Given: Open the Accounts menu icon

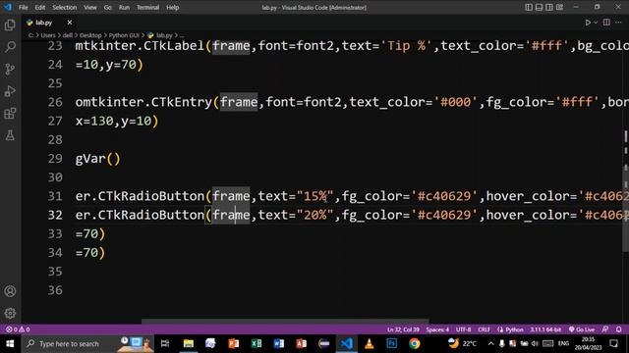Looking at the screenshot, I should pyautogui.click(x=10, y=291).
